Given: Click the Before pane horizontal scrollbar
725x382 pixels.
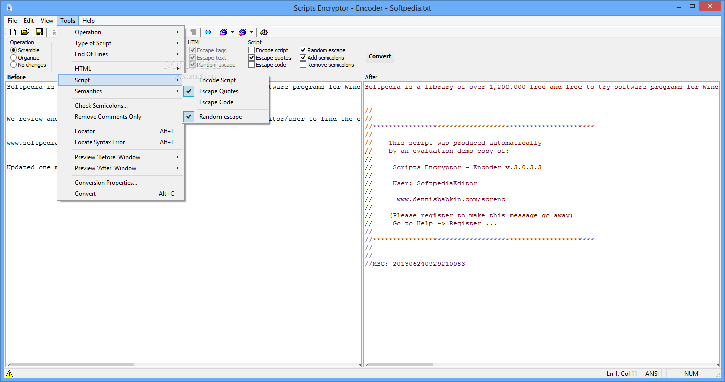Looking at the screenshot, I should (183, 365).
